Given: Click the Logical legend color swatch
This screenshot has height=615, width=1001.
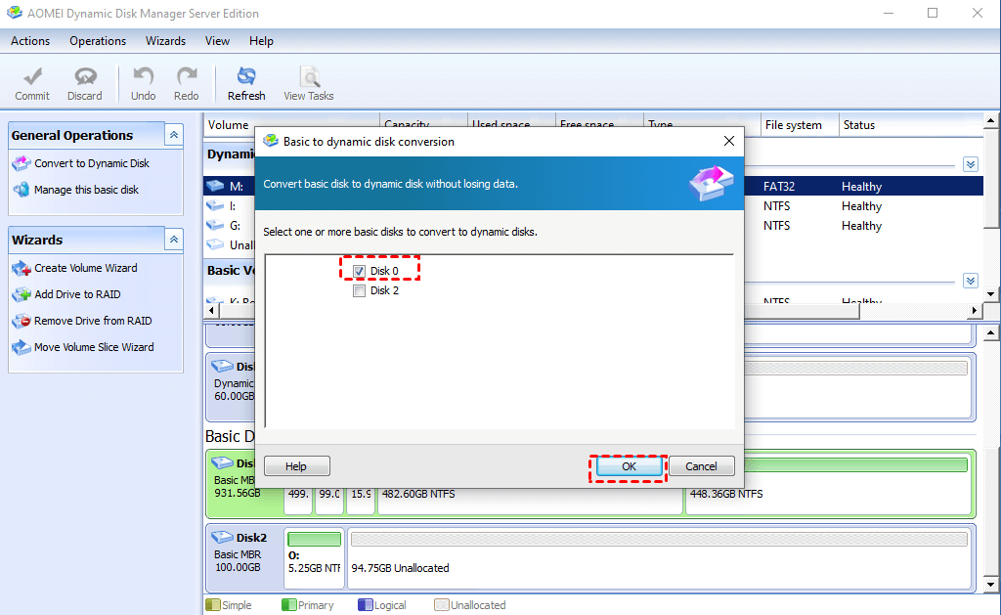Looking at the screenshot, I should click(x=366, y=604).
